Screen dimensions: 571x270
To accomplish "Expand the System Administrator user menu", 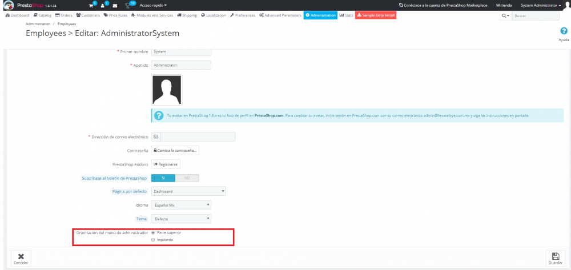I will (540, 6).
